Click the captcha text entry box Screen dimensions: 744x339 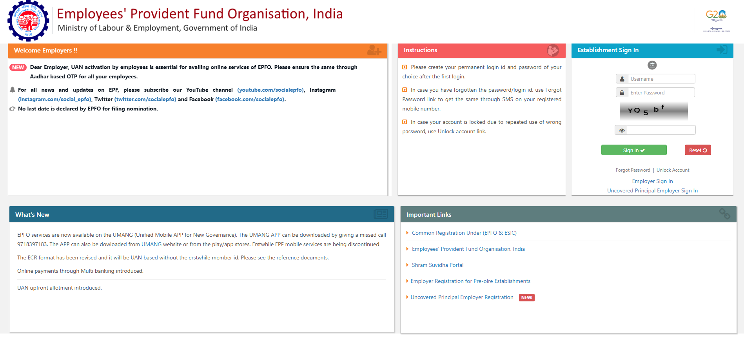(x=661, y=130)
